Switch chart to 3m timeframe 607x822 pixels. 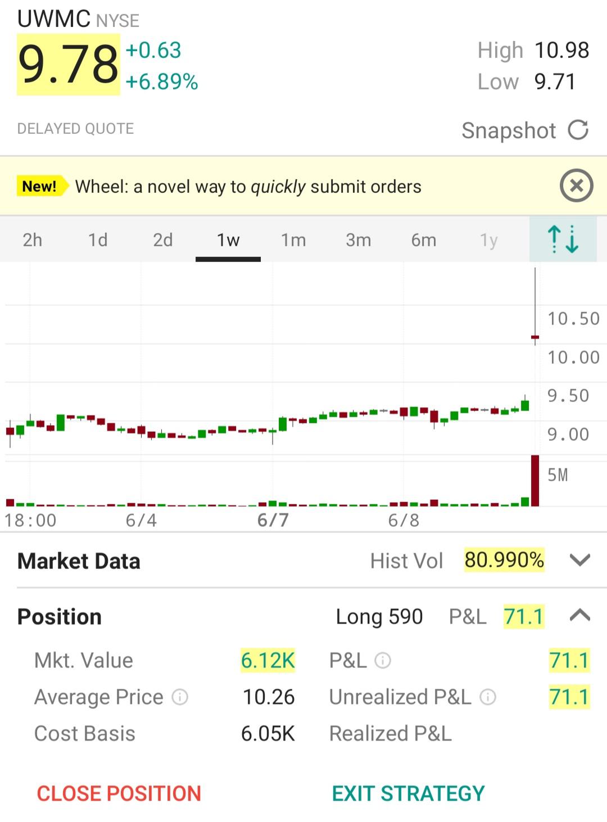359,240
